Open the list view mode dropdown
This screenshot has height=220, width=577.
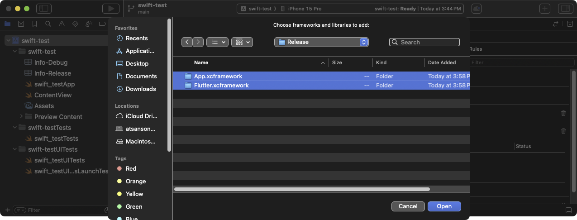[x=217, y=42]
